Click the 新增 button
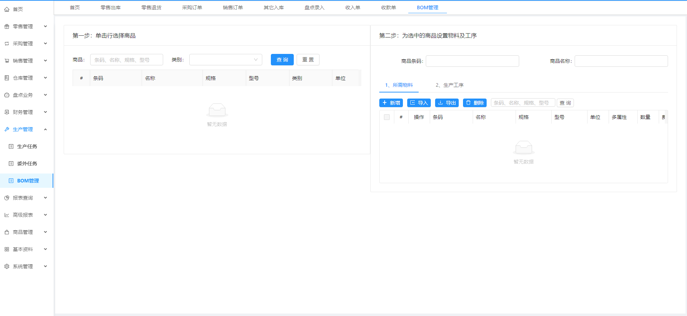 391,103
